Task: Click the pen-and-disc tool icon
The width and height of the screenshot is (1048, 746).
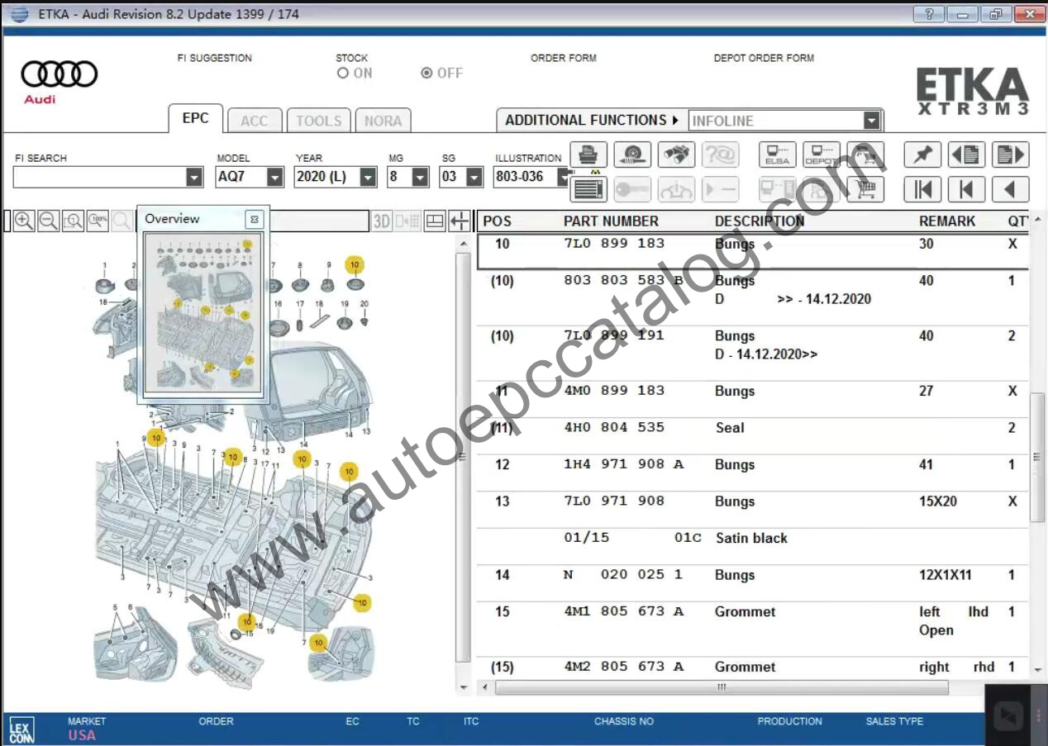Action: tap(632, 154)
